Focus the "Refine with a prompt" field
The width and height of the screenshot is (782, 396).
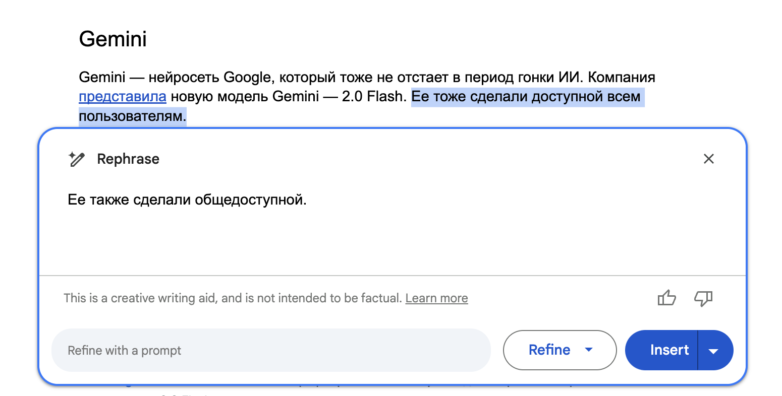click(270, 350)
